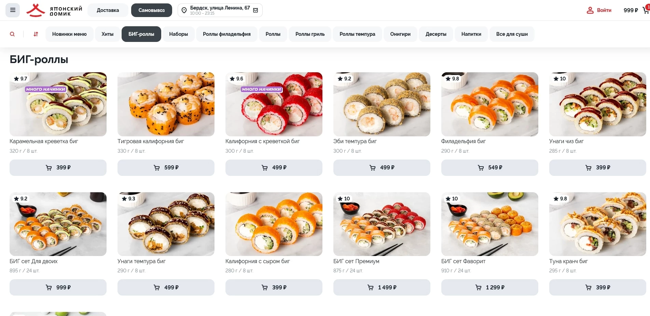Open the Бердск address selector
Viewport: 650px width, 316px height.
pyautogui.click(x=220, y=10)
